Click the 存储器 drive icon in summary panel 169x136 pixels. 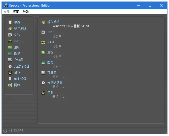(43, 72)
